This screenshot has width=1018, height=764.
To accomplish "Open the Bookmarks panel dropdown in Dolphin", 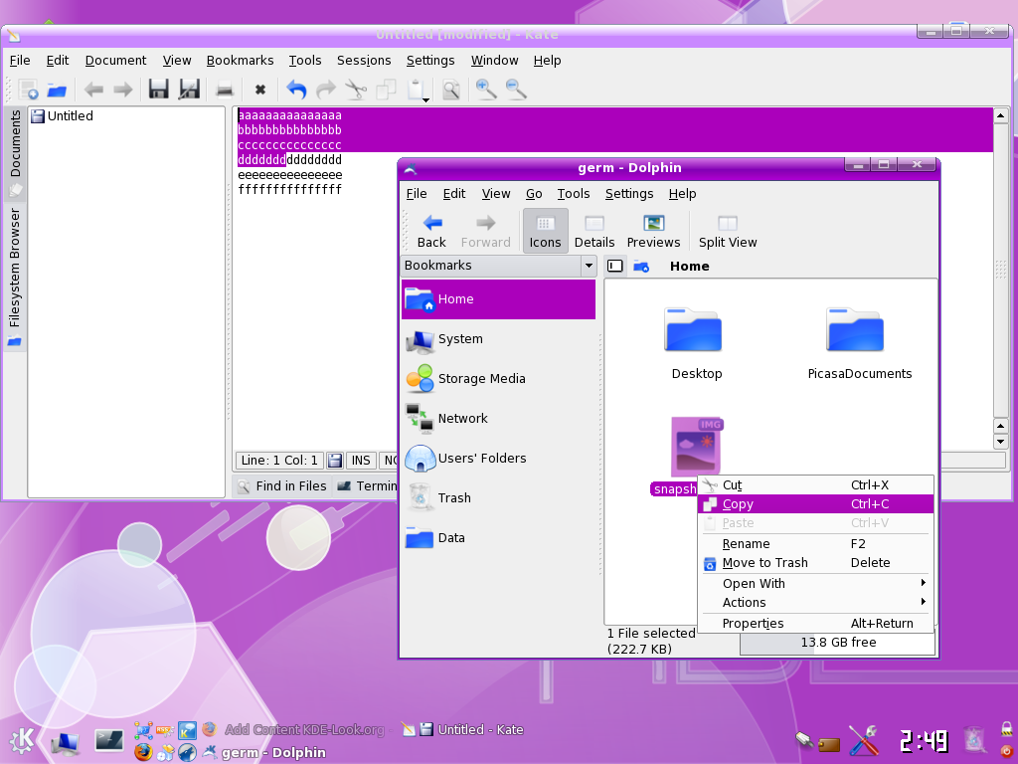I will click(x=589, y=266).
